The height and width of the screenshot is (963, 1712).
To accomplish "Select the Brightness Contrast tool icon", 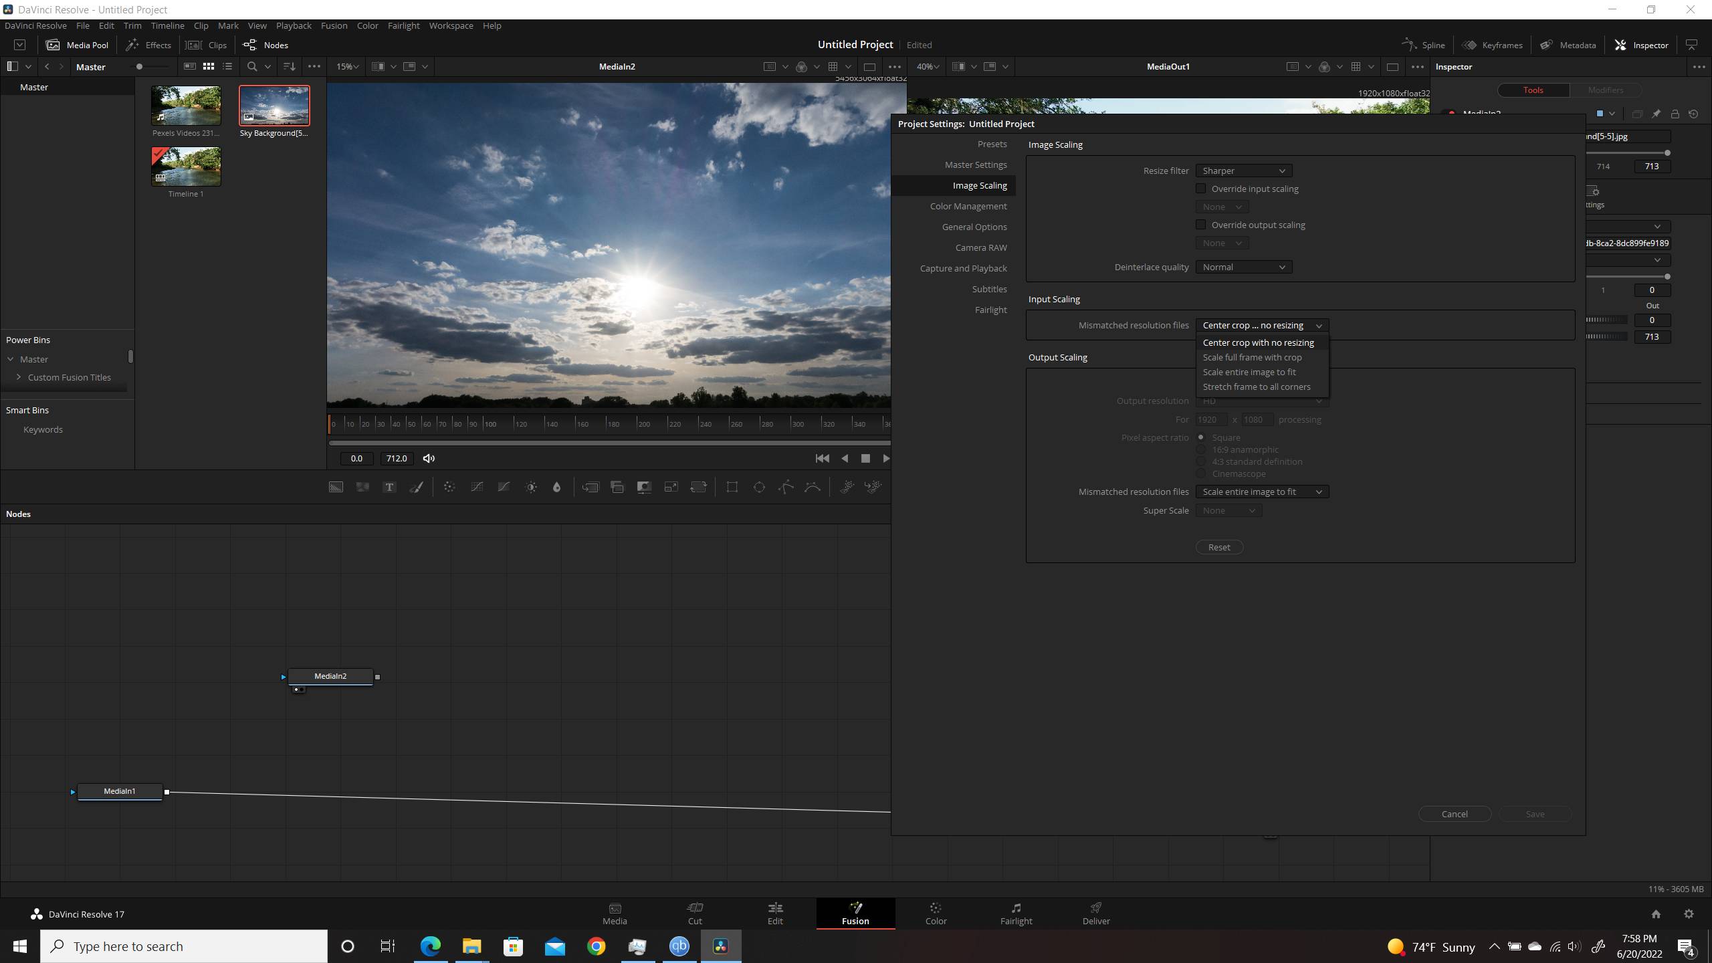I will pyautogui.click(x=531, y=487).
